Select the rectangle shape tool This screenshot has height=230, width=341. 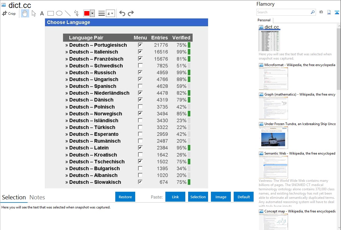tap(51, 13)
